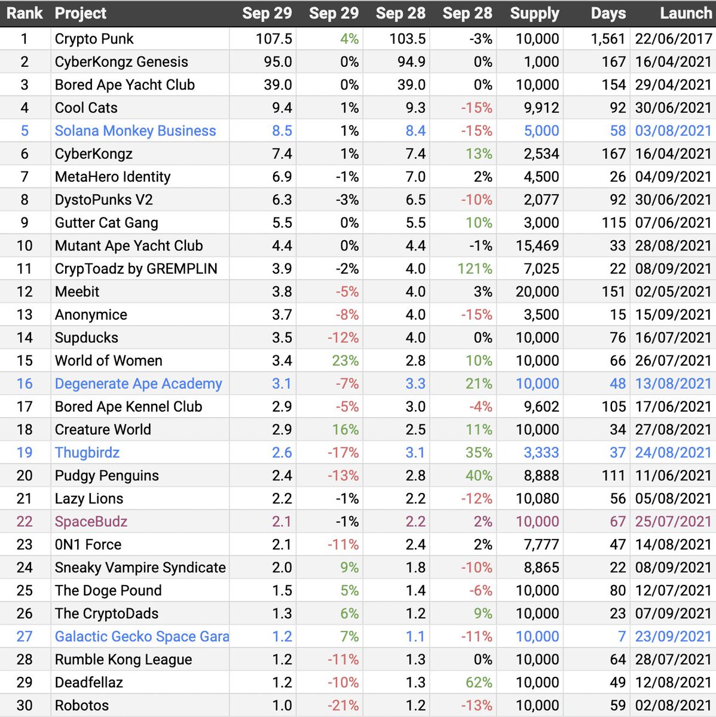Select the Meebit project cell
Viewport: 716px width, 717px height.
coord(140,292)
